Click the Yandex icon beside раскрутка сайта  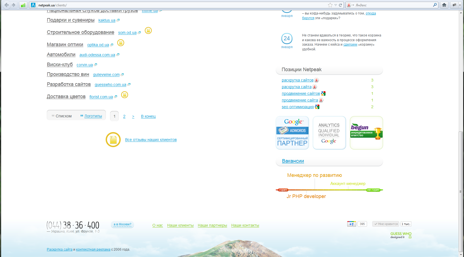315,87
